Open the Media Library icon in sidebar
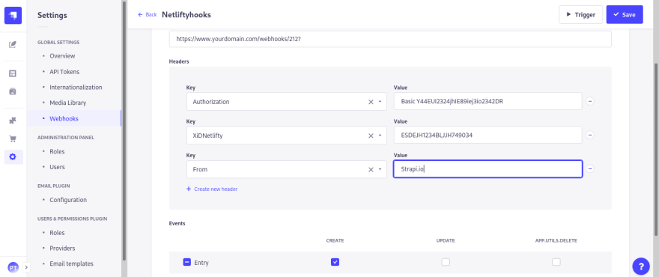 [13, 91]
